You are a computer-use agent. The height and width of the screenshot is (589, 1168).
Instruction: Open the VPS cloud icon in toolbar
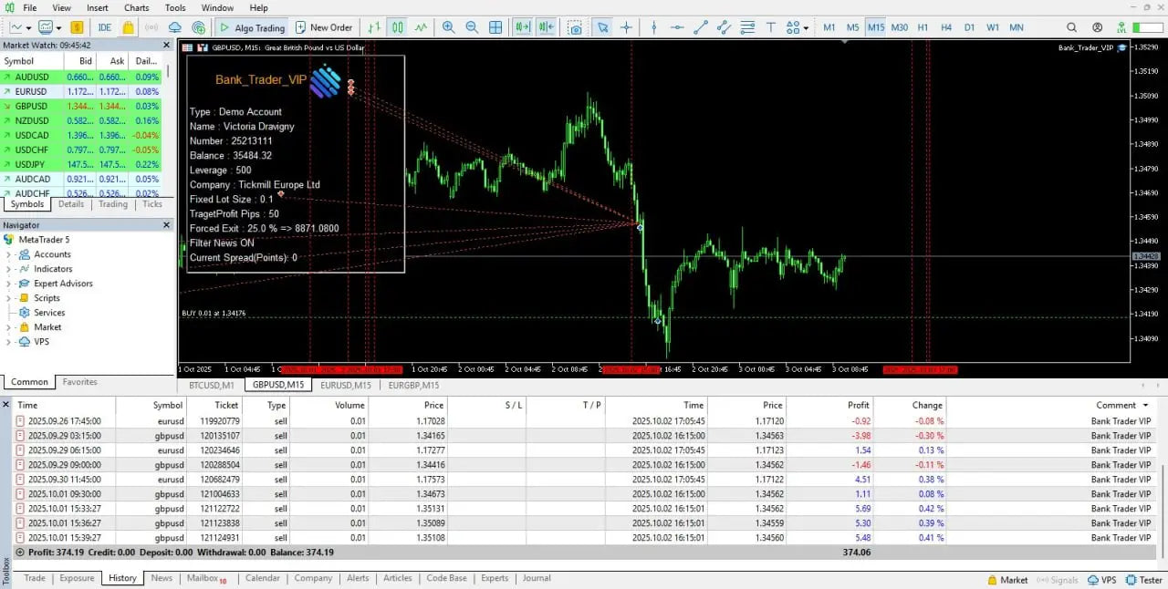(x=175, y=27)
